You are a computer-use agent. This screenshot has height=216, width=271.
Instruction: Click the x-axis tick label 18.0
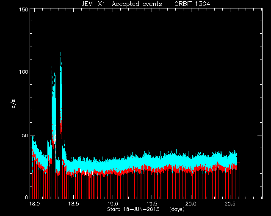[35, 204]
